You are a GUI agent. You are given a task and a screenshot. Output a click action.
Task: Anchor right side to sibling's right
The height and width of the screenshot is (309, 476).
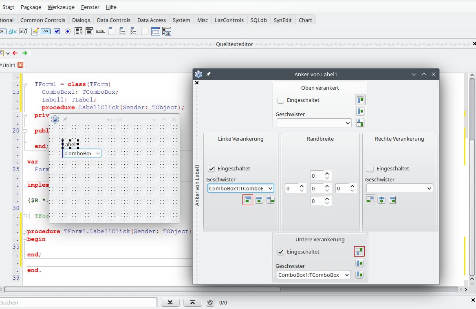click(393, 200)
